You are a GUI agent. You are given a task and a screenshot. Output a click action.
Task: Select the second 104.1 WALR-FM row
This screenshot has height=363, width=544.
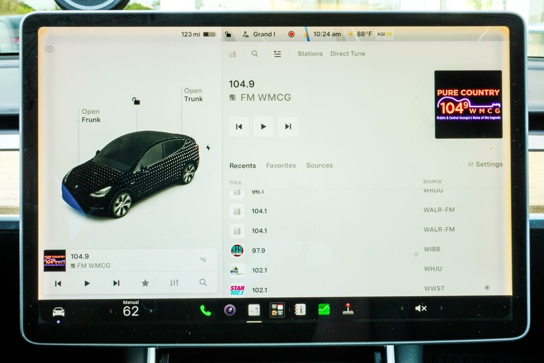(x=365, y=230)
